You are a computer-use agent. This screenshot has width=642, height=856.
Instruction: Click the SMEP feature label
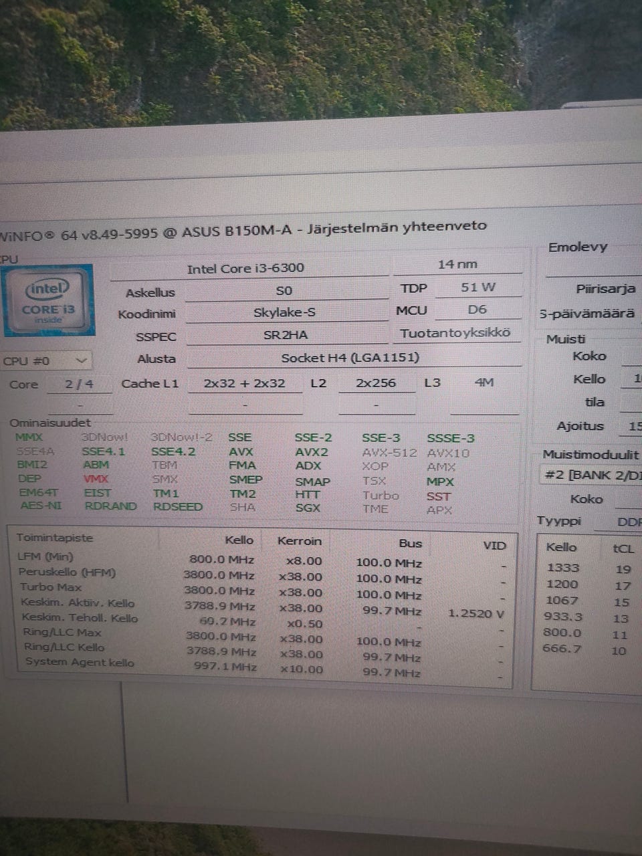point(246,479)
